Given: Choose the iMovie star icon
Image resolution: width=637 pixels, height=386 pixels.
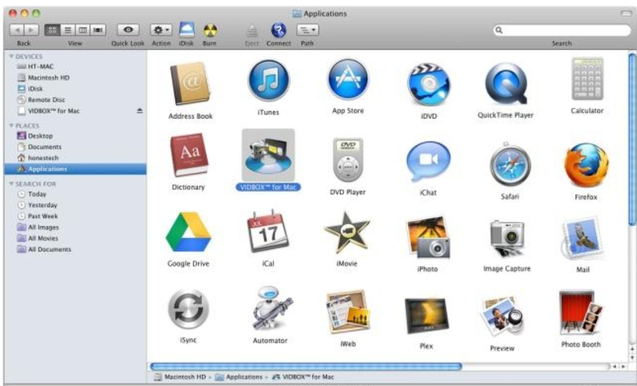Looking at the screenshot, I should coord(347,233).
